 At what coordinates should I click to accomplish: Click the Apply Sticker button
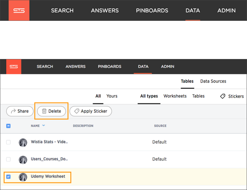tap(91, 111)
